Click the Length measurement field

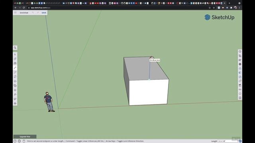[x=228, y=141]
